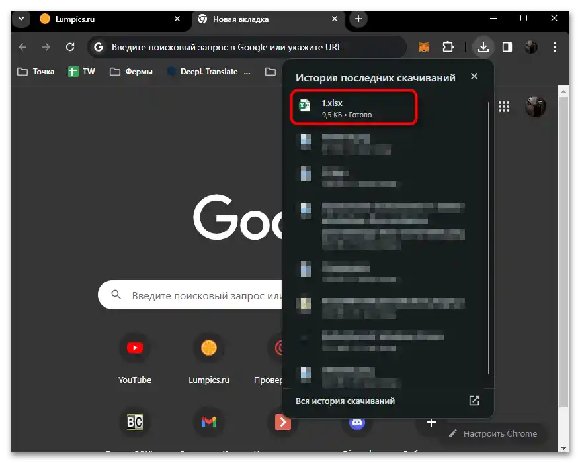Open the DeepL Translate bookmark

click(209, 72)
